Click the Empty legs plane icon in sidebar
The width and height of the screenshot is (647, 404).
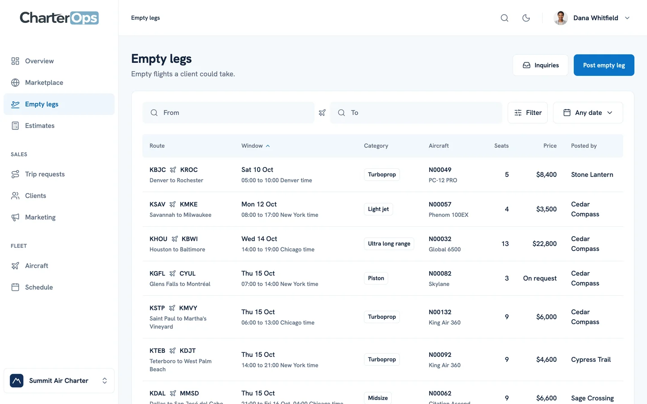pos(15,104)
